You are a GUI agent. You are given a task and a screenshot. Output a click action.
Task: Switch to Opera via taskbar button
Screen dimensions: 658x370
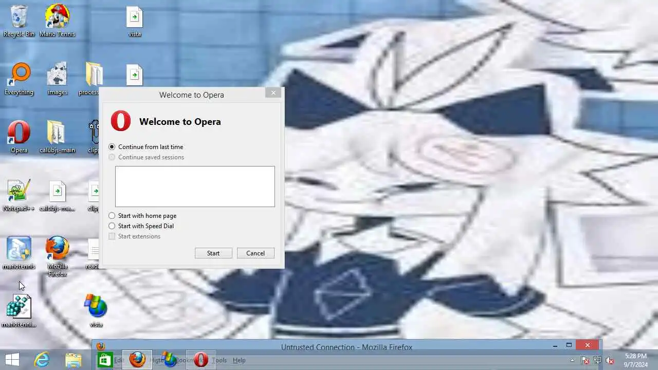point(201,360)
